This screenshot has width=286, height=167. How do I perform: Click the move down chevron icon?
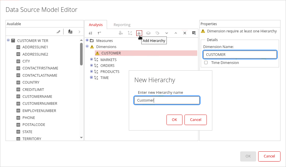coord(166,33)
